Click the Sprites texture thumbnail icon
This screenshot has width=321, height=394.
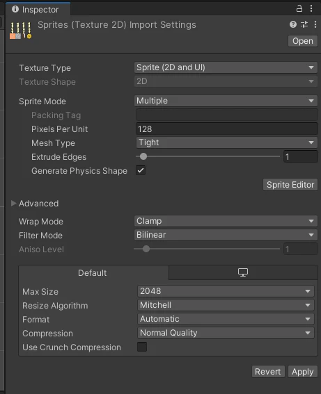point(21,31)
